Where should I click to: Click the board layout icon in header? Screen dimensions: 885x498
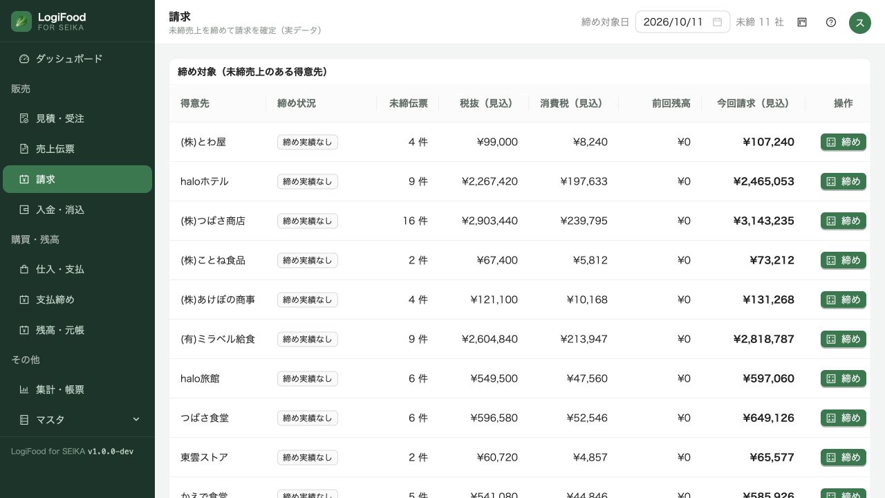click(802, 22)
